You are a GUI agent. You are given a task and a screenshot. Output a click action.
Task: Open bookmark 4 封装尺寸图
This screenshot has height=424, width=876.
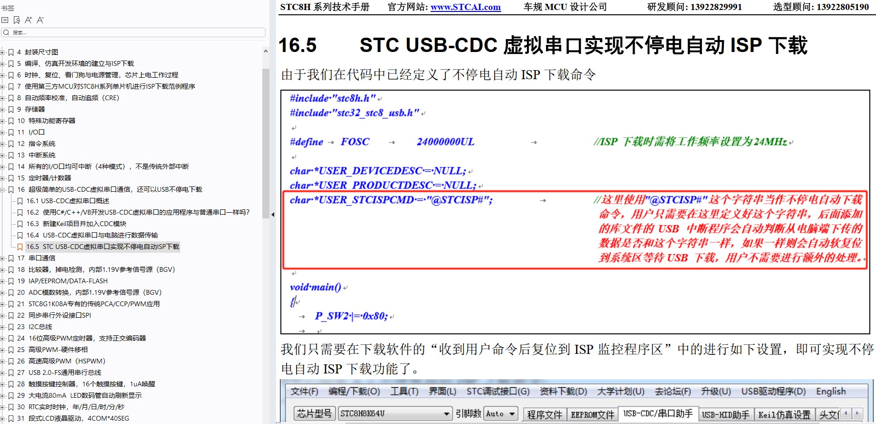(x=38, y=52)
